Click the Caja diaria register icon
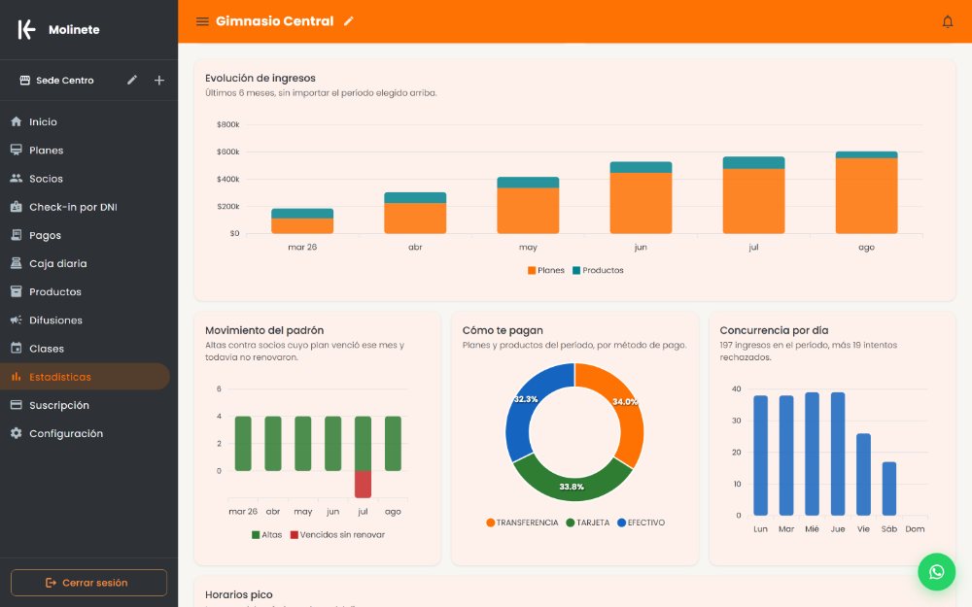The image size is (972, 607). pos(17,263)
